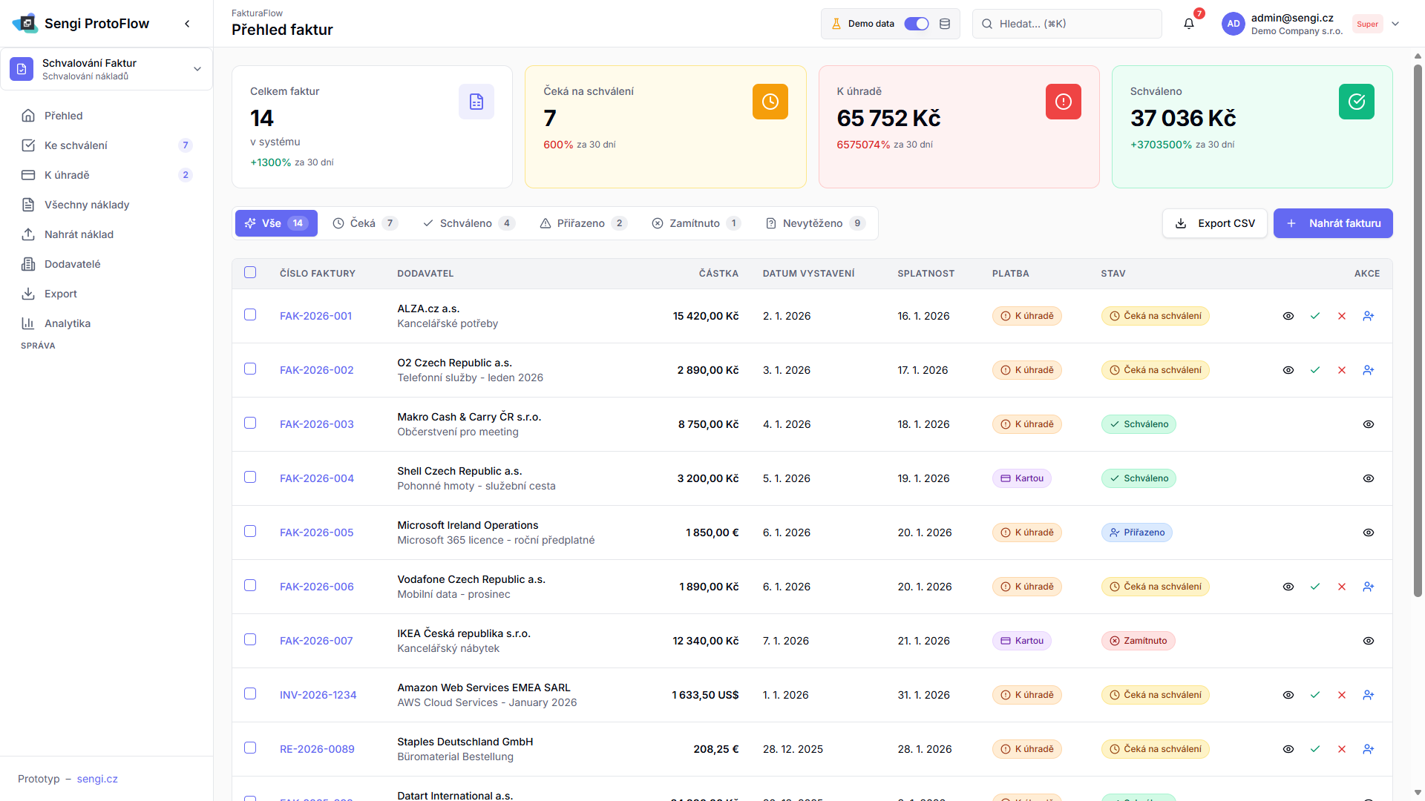The image size is (1425, 801).
Task: View invoice FAK-2026-003 details via eye icon
Action: tap(1369, 424)
